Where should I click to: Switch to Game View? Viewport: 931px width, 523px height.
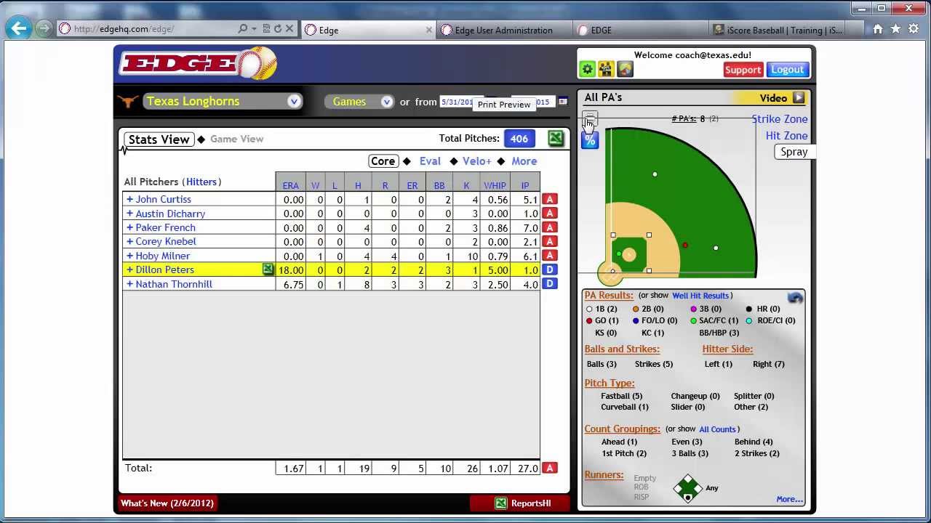[236, 139]
